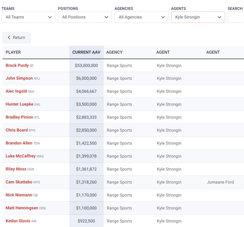
Task: Open Brandon Allen's contract page
Action: point(19,143)
